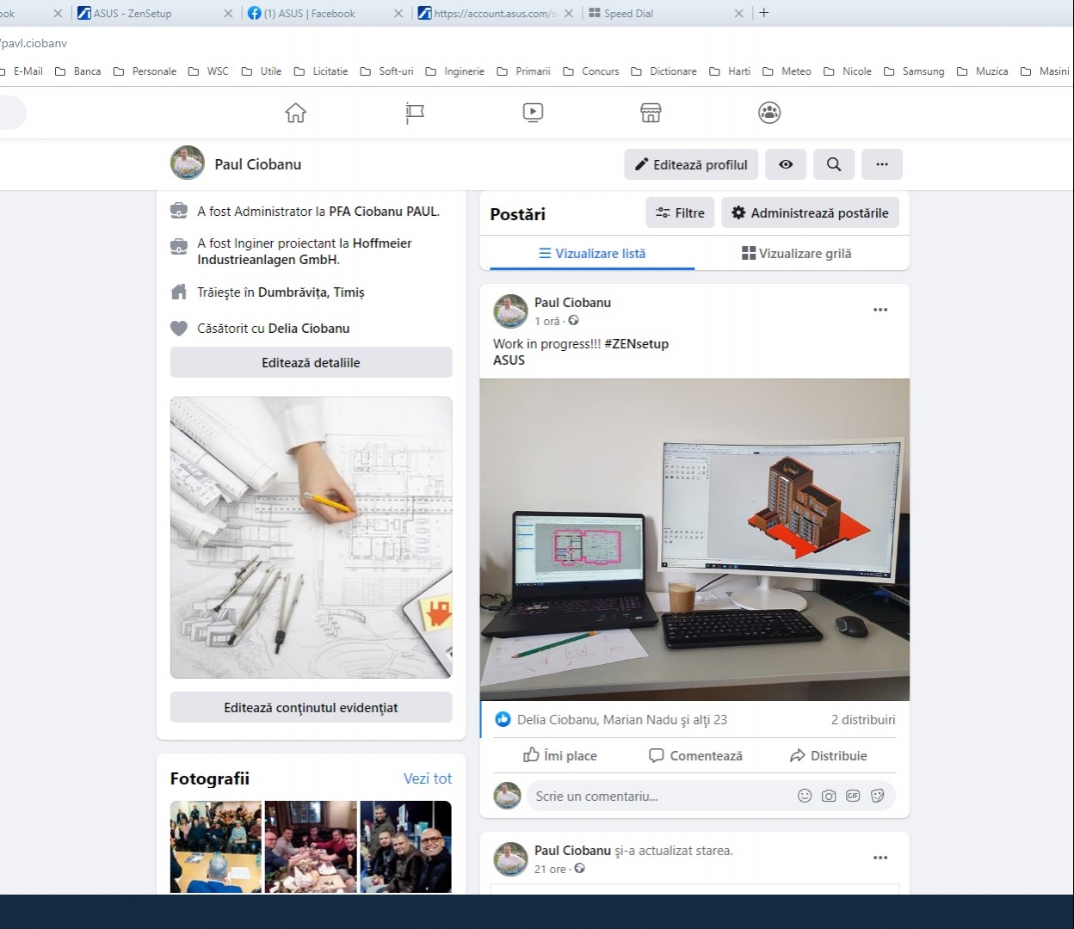Open the Marketplace icon
Screen dimensions: 1074x929
(651, 113)
